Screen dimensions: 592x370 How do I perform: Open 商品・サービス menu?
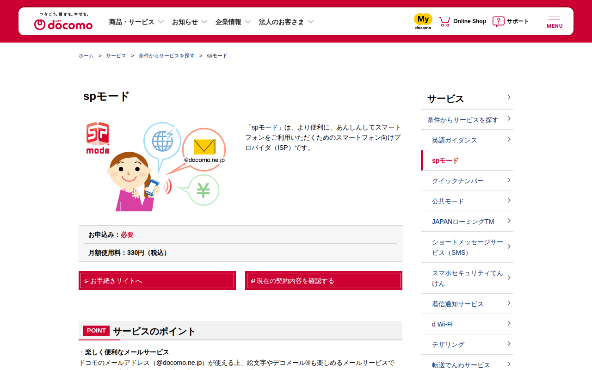(136, 22)
